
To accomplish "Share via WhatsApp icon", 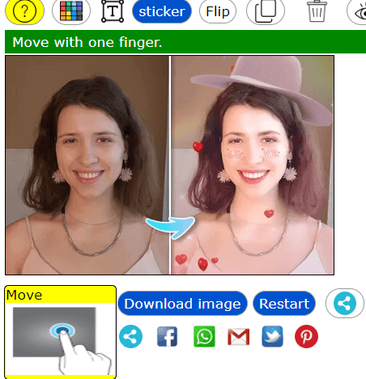I will (204, 336).
